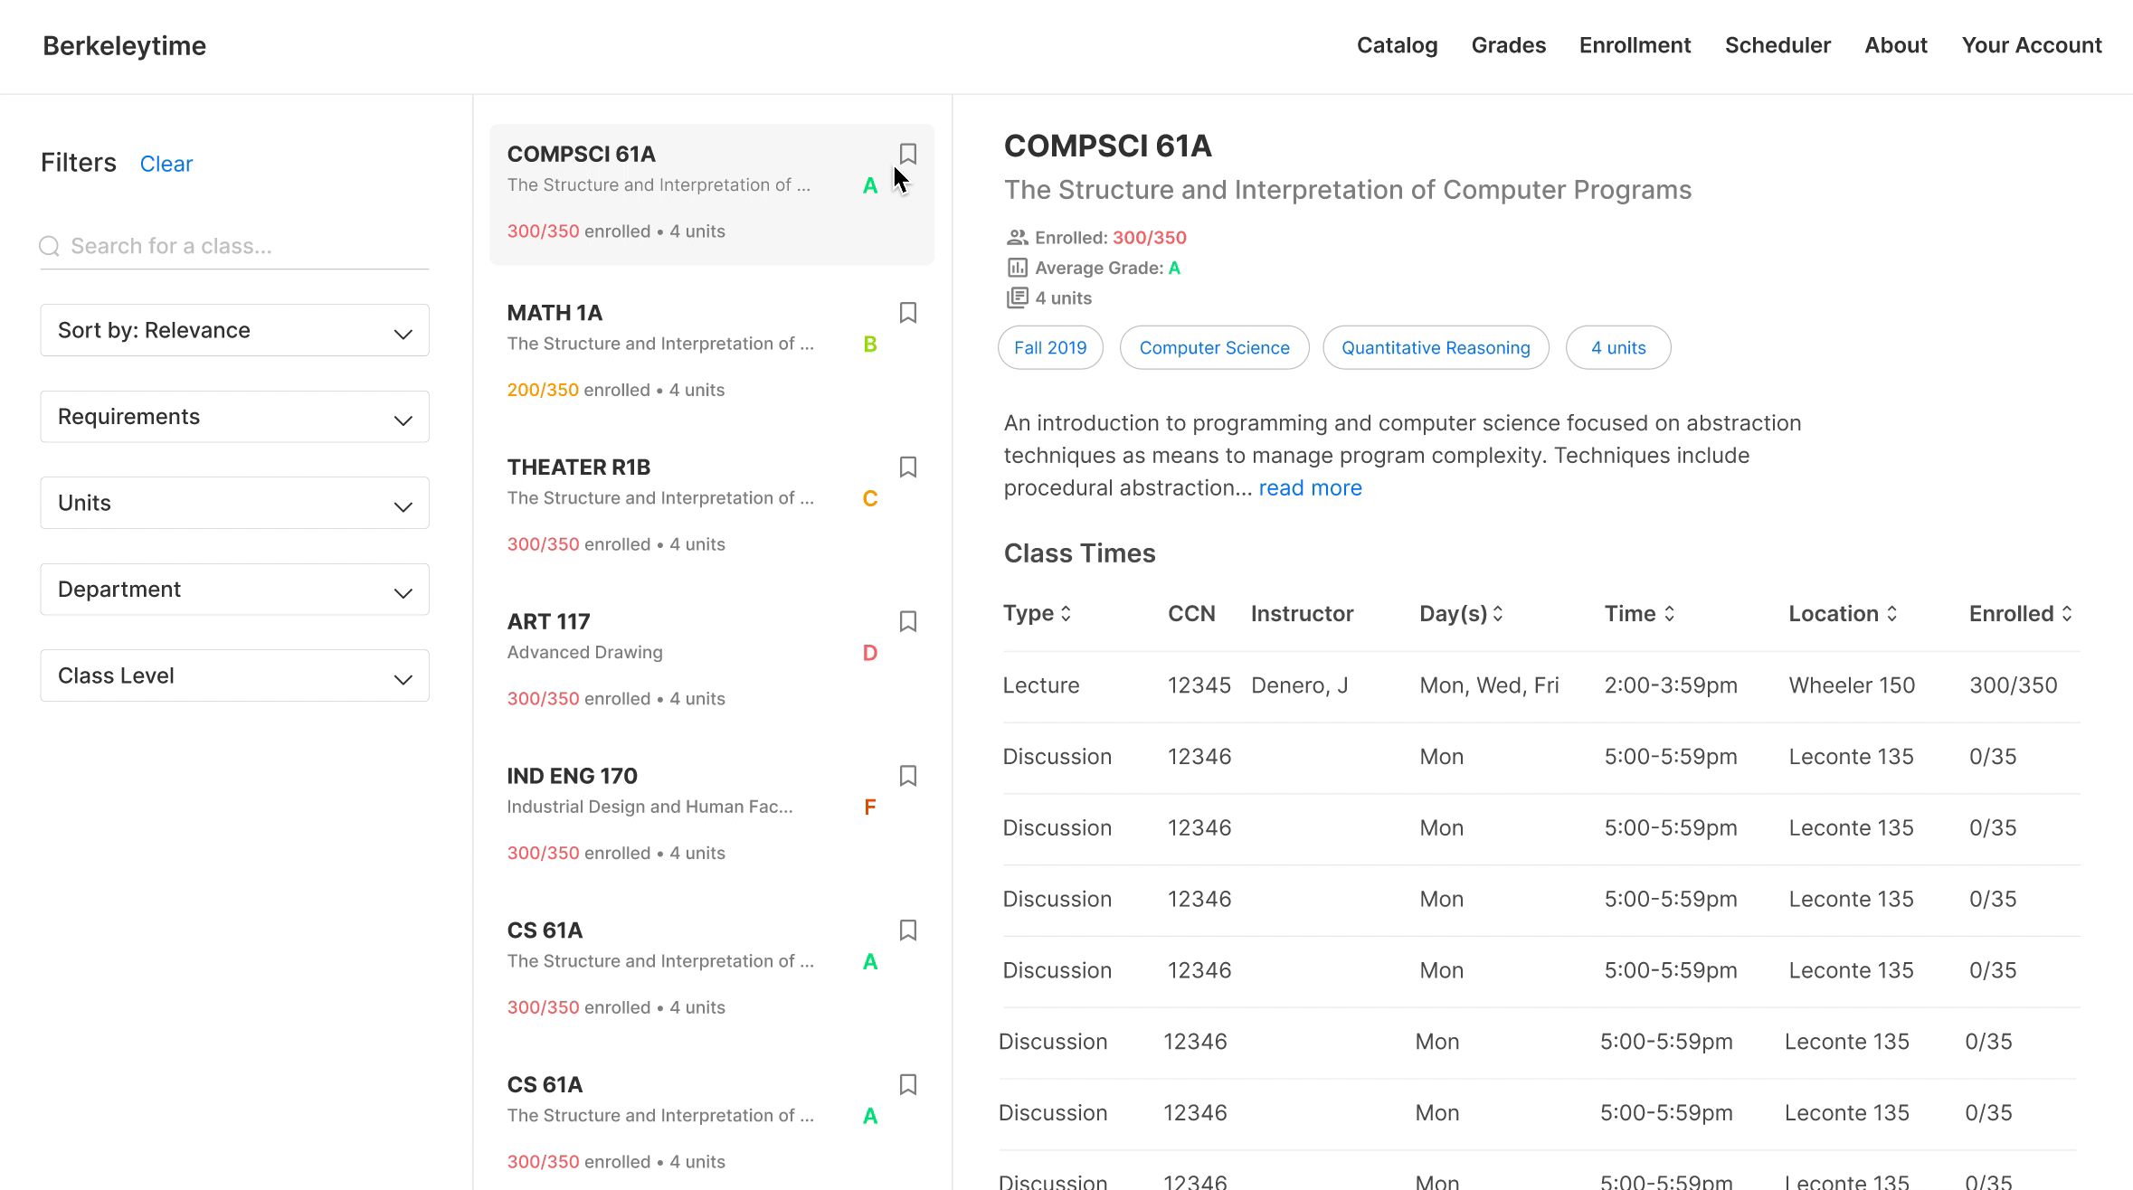Open the Class Level filter dropdown
Image resolution: width=2133 pixels, height=1190 pixels.
click(234, 675)
